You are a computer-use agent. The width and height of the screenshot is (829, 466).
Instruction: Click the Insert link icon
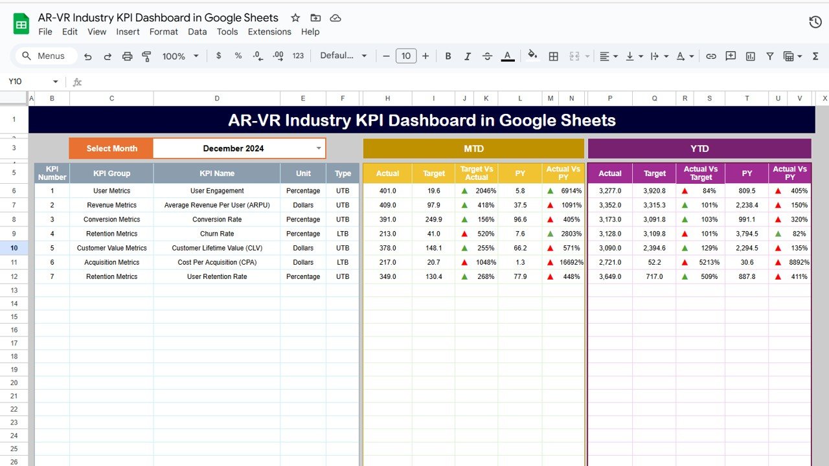[x=710, y=56]
